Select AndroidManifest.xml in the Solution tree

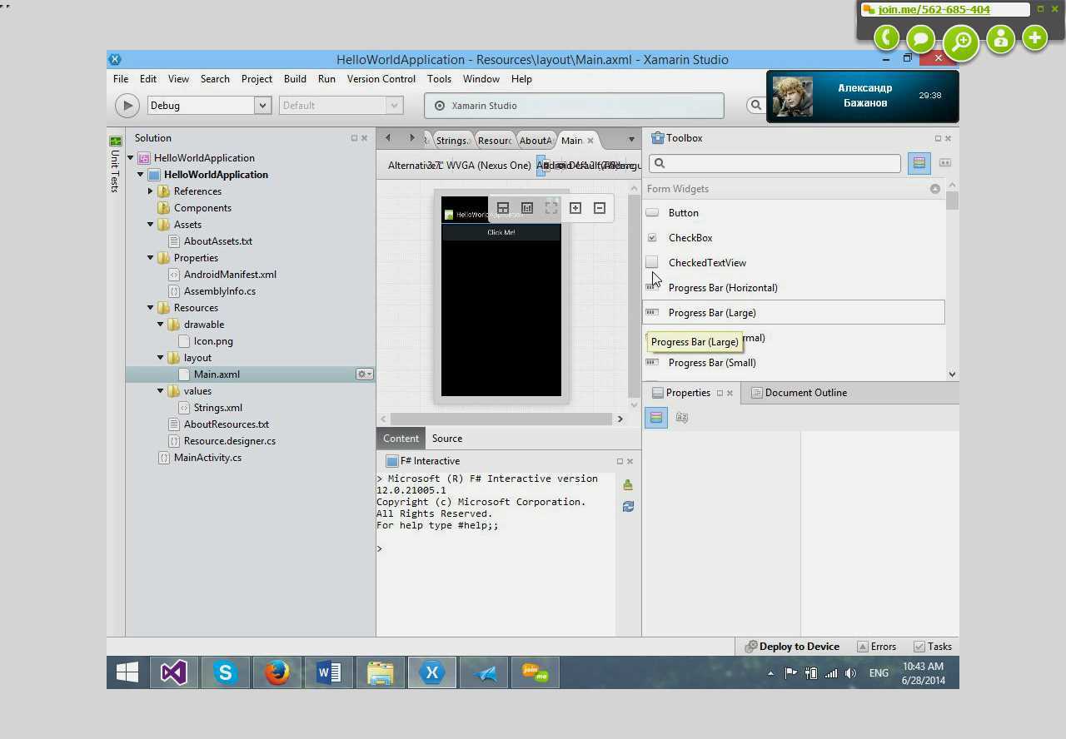point(230,275)
